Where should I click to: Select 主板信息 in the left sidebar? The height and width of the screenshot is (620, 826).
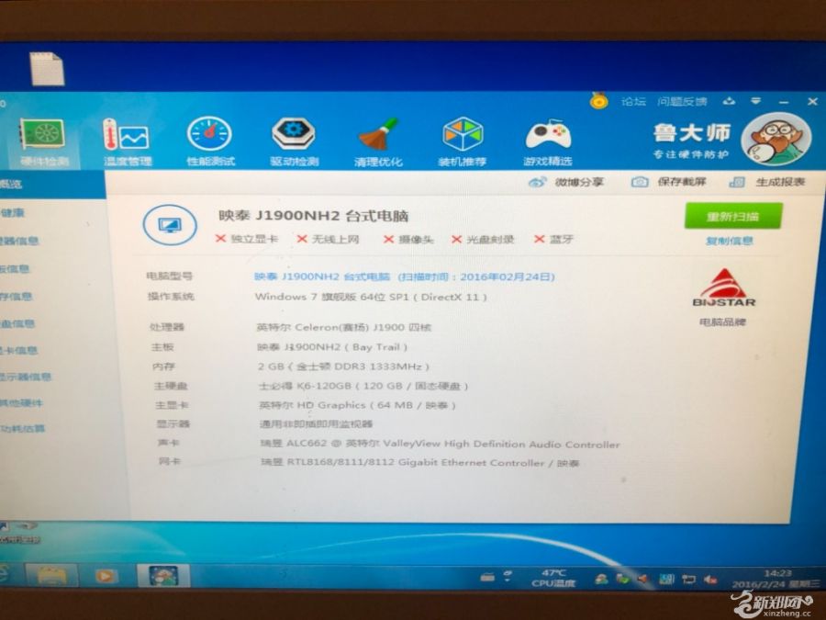[x=15, y=269]
